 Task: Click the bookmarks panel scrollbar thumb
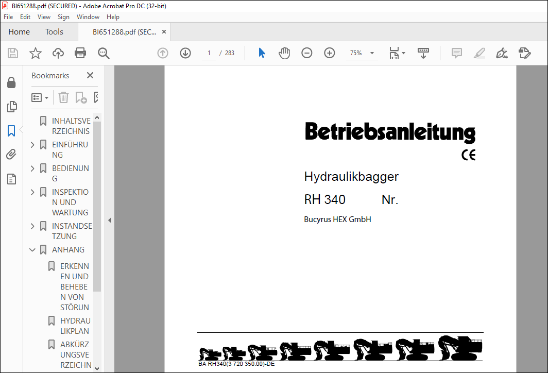(97, 206)
